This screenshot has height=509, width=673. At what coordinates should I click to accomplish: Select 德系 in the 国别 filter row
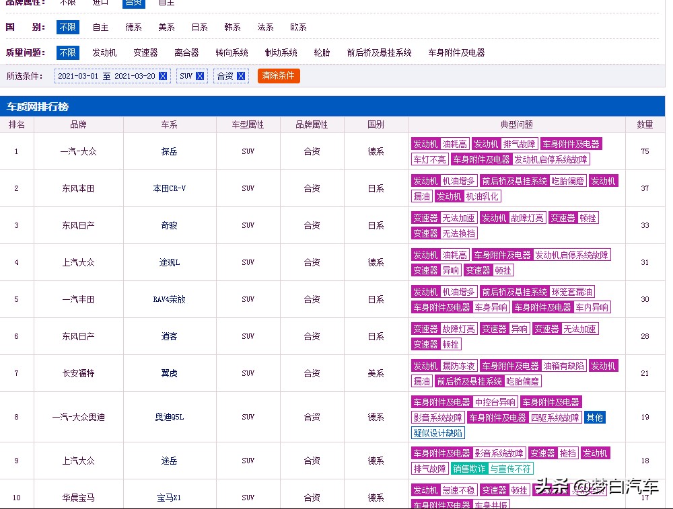[133, 27]
